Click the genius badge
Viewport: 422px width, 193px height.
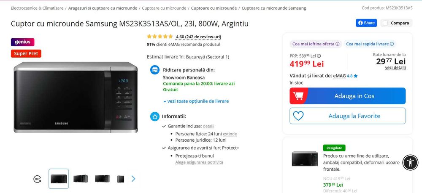[x=23, y=42]
